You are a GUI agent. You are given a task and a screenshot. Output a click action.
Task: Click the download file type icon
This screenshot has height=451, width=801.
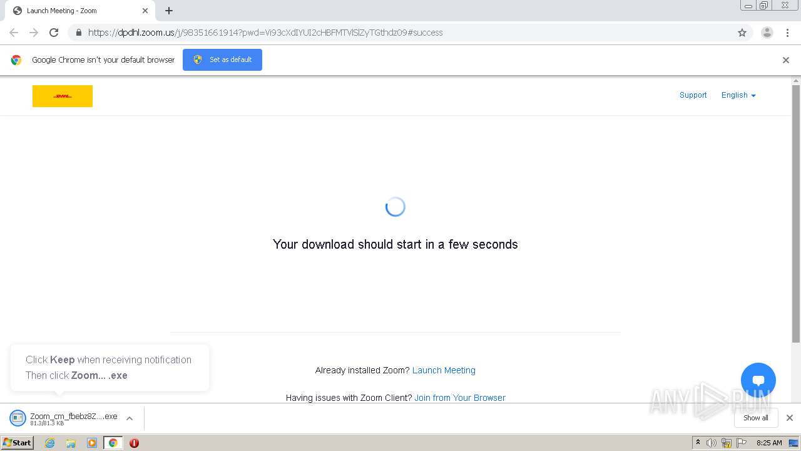click(18, 418)
